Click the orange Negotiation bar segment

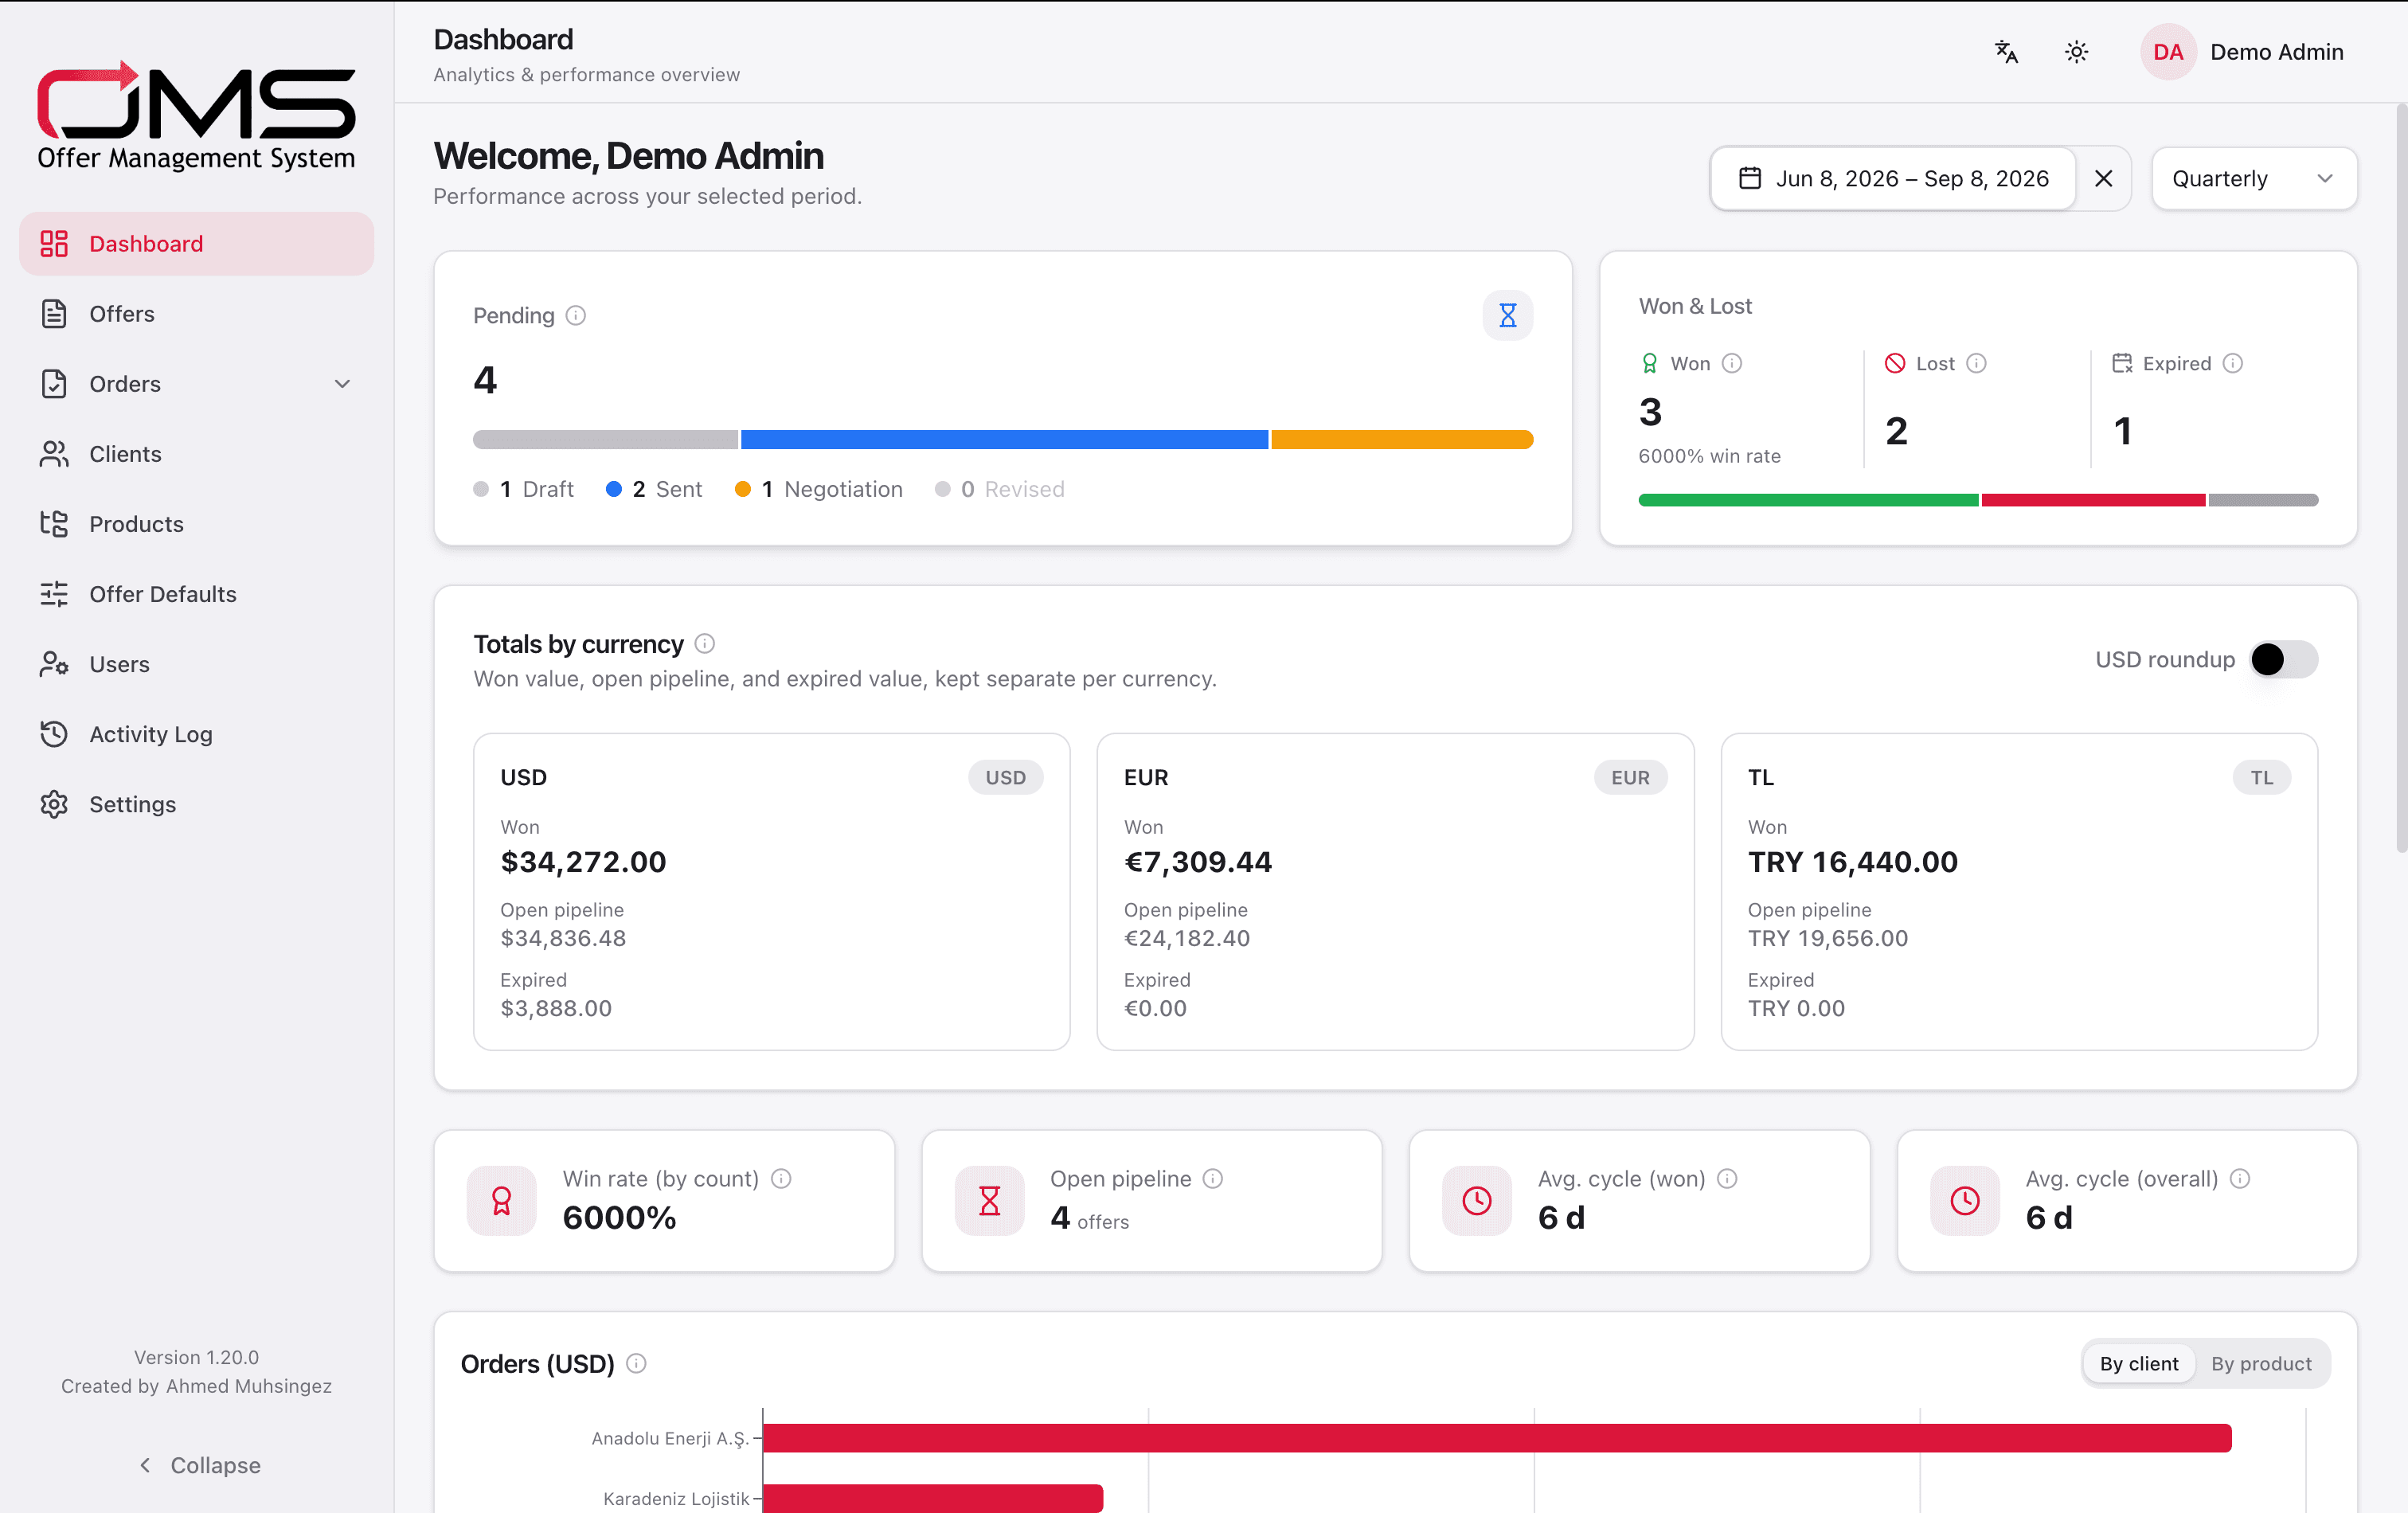click(1402, 439)
